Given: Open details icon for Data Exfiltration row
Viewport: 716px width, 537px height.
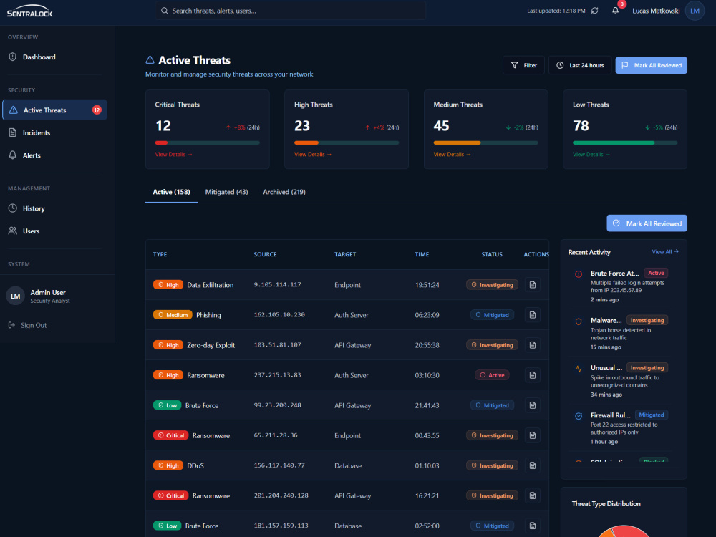Looking at the screenshot, I should coord(533,284).
